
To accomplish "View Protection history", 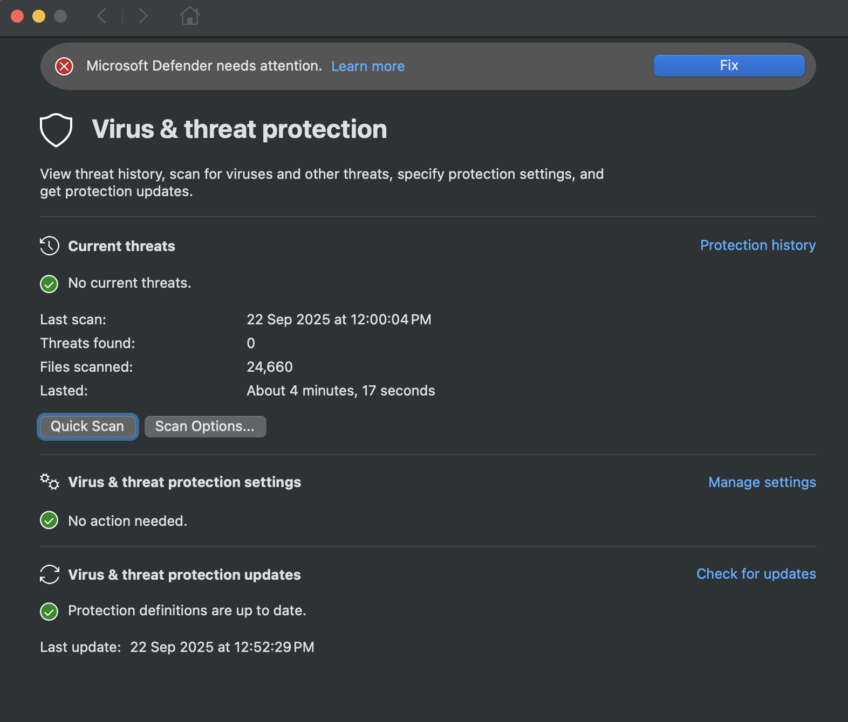I will click(x=758, y=245).
